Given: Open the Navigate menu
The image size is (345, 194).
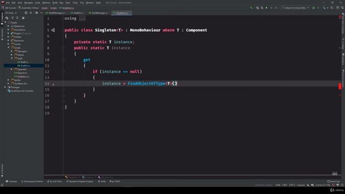Looking at the screenshot, I should tap(29, 3).
